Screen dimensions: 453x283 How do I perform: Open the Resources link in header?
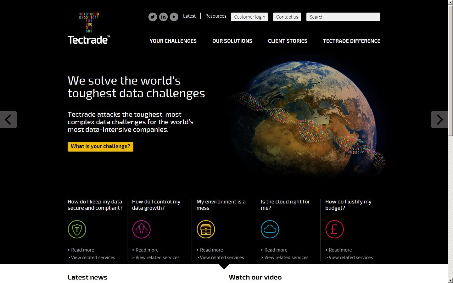(216, 16)
